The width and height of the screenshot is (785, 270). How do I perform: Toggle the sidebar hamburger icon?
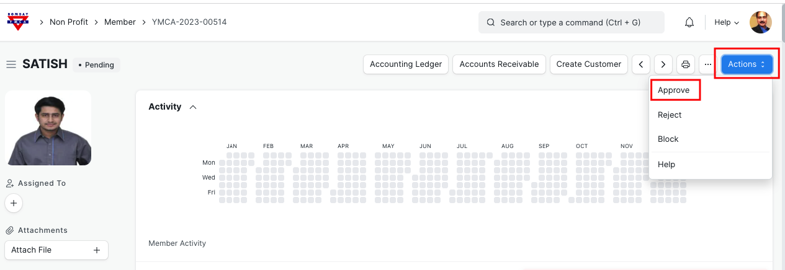[11, 64]
